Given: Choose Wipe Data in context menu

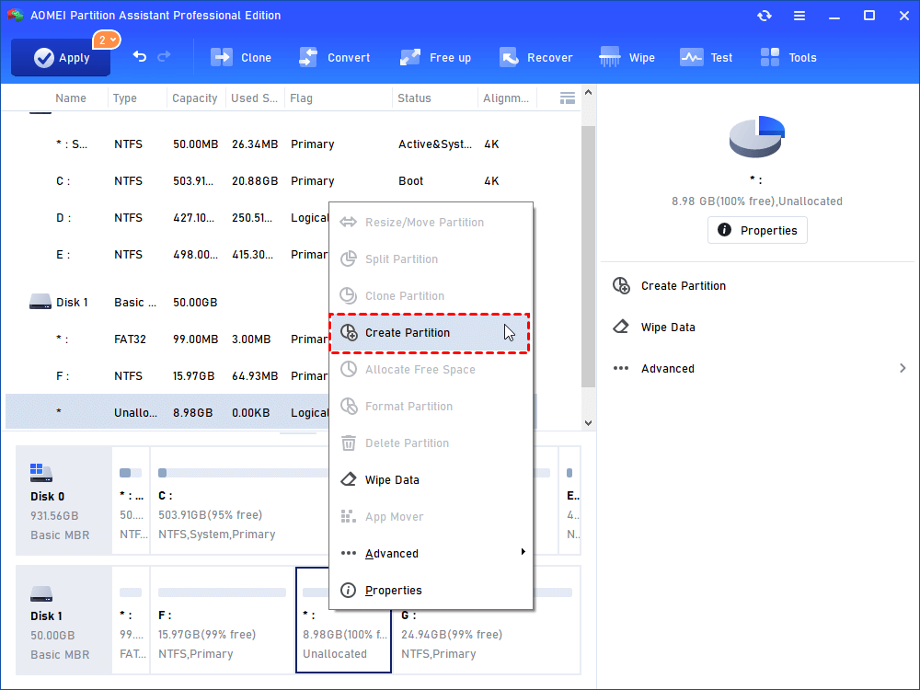Looking at the screenshot, I should [x=431, y=480].
